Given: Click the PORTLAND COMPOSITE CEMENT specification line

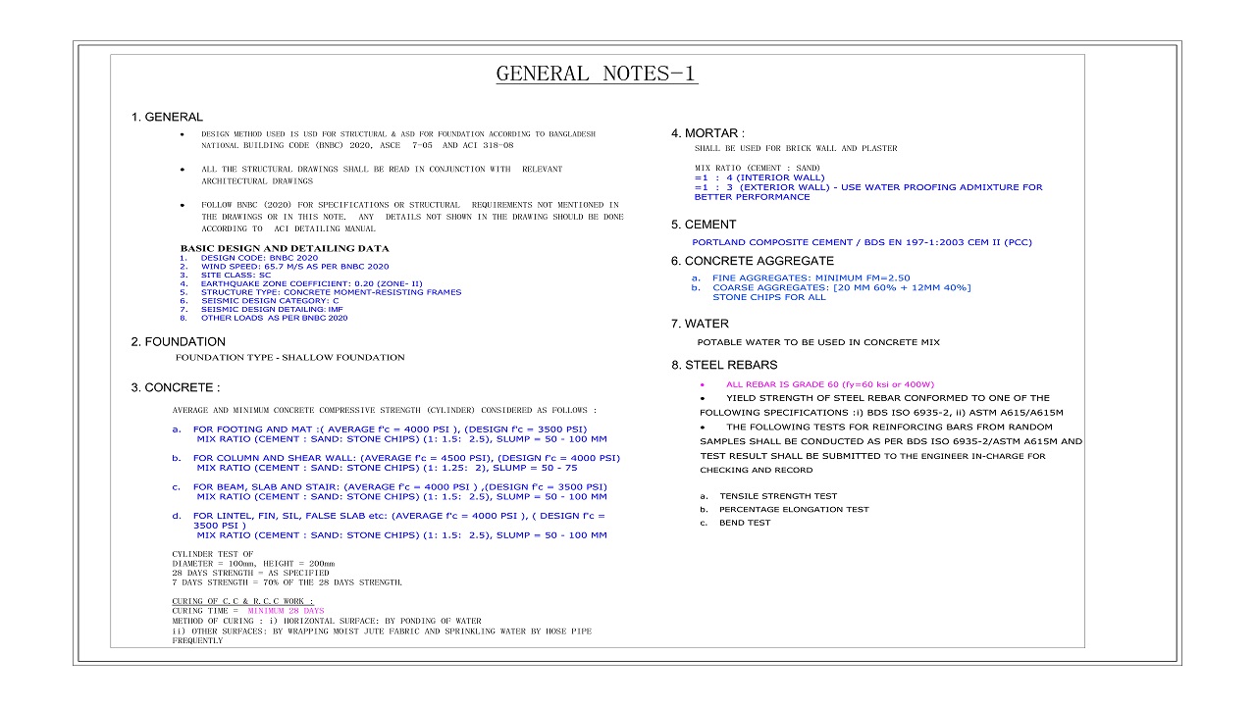Looking at the screenshot, I should [862, 242].
